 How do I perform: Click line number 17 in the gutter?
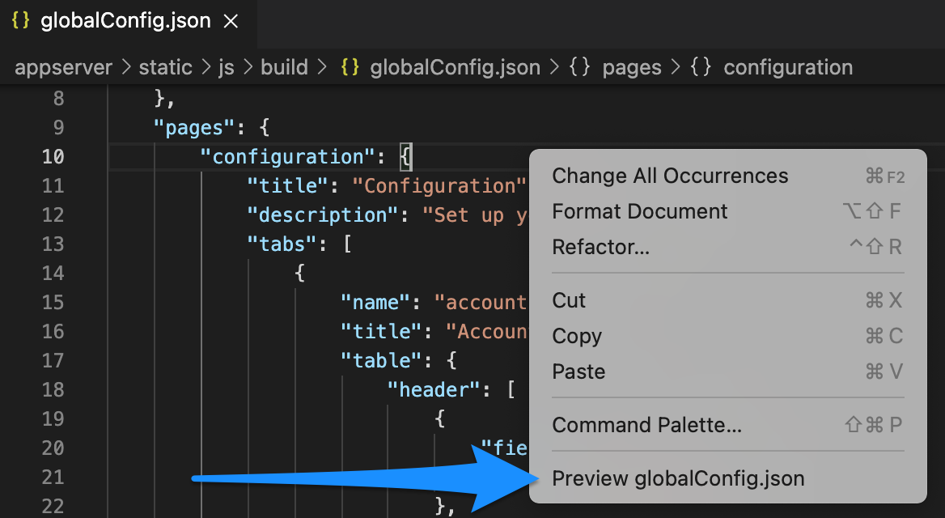click(53, 361)
